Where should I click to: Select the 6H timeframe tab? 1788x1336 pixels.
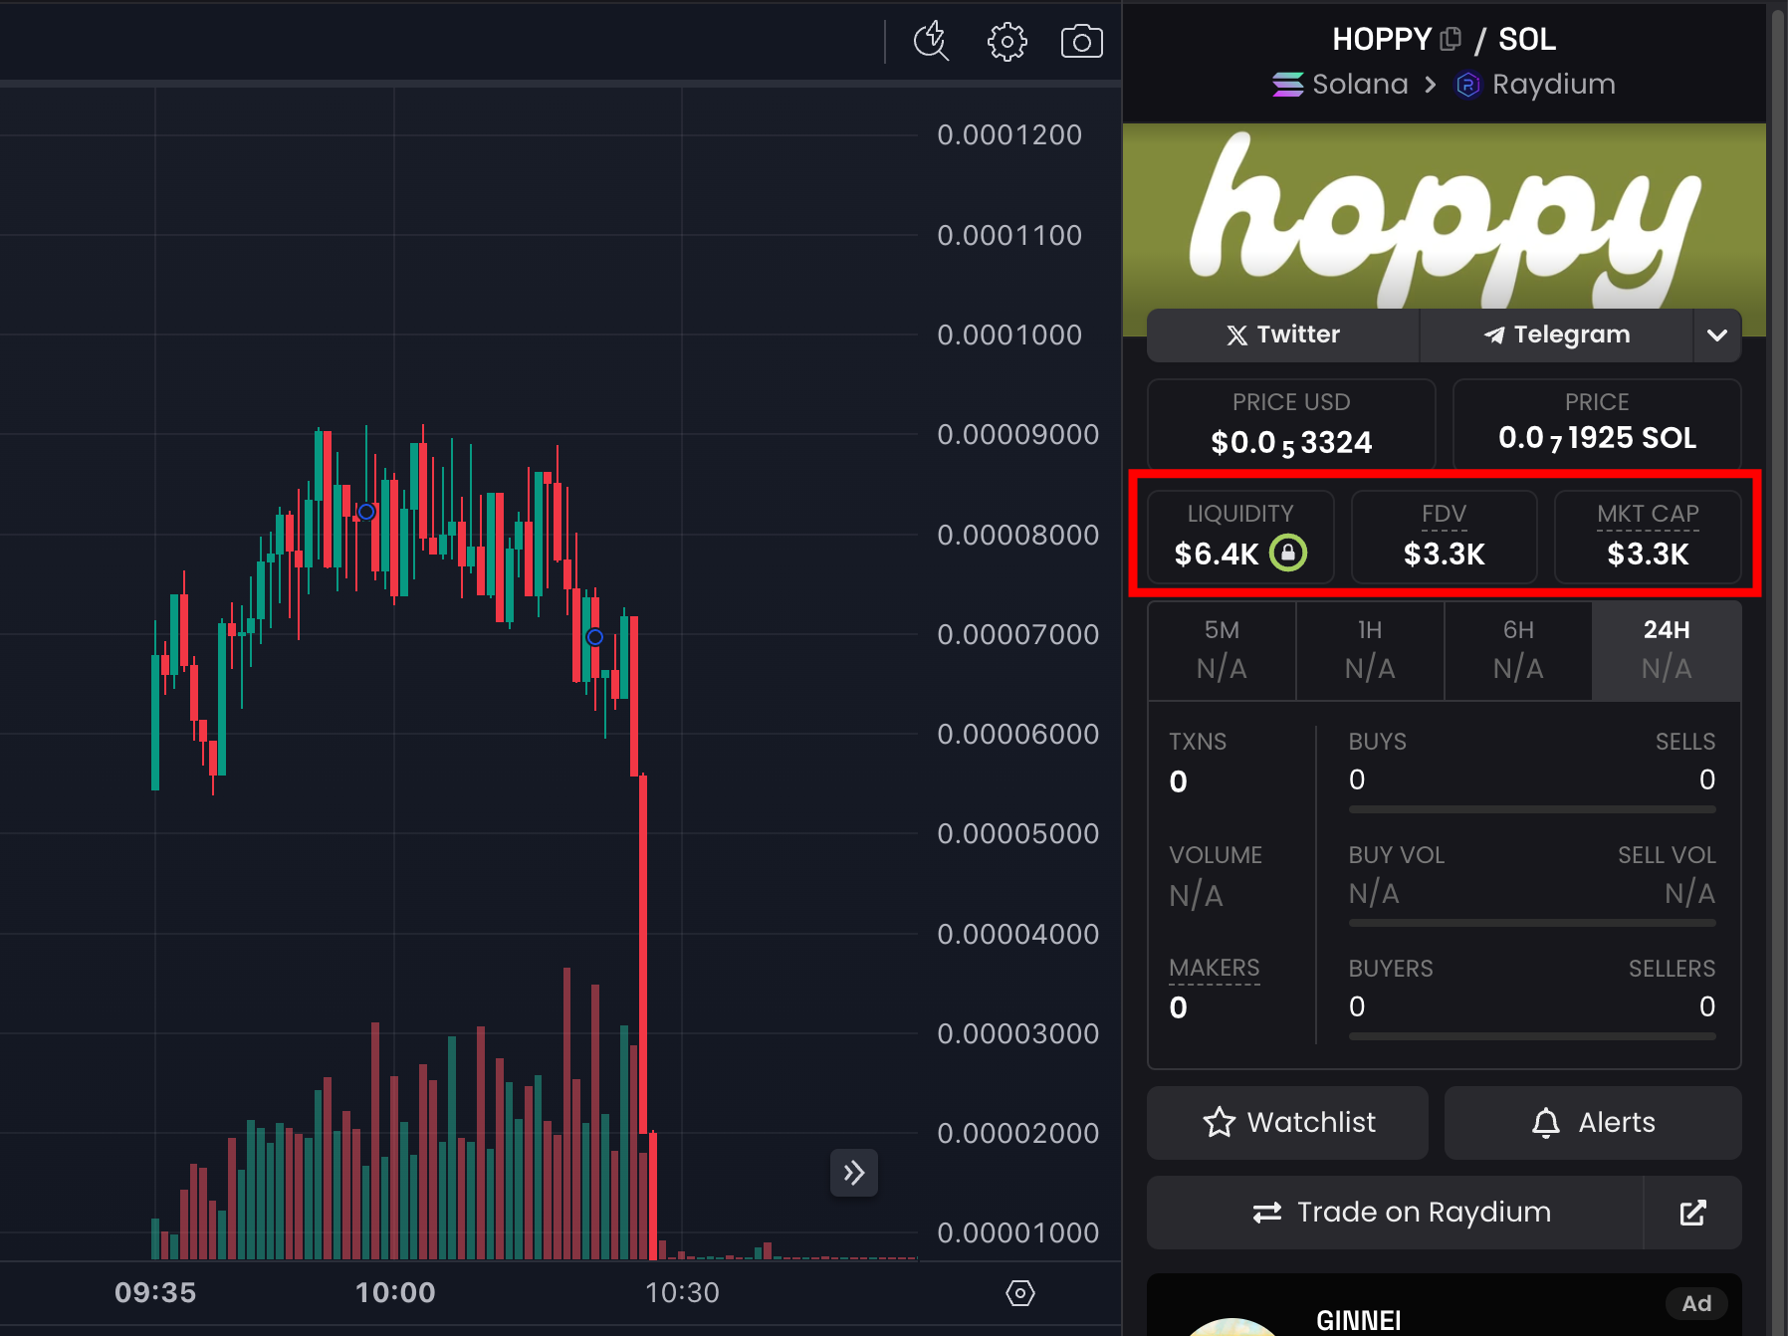pyautogui.click(x=1518, y=649)
